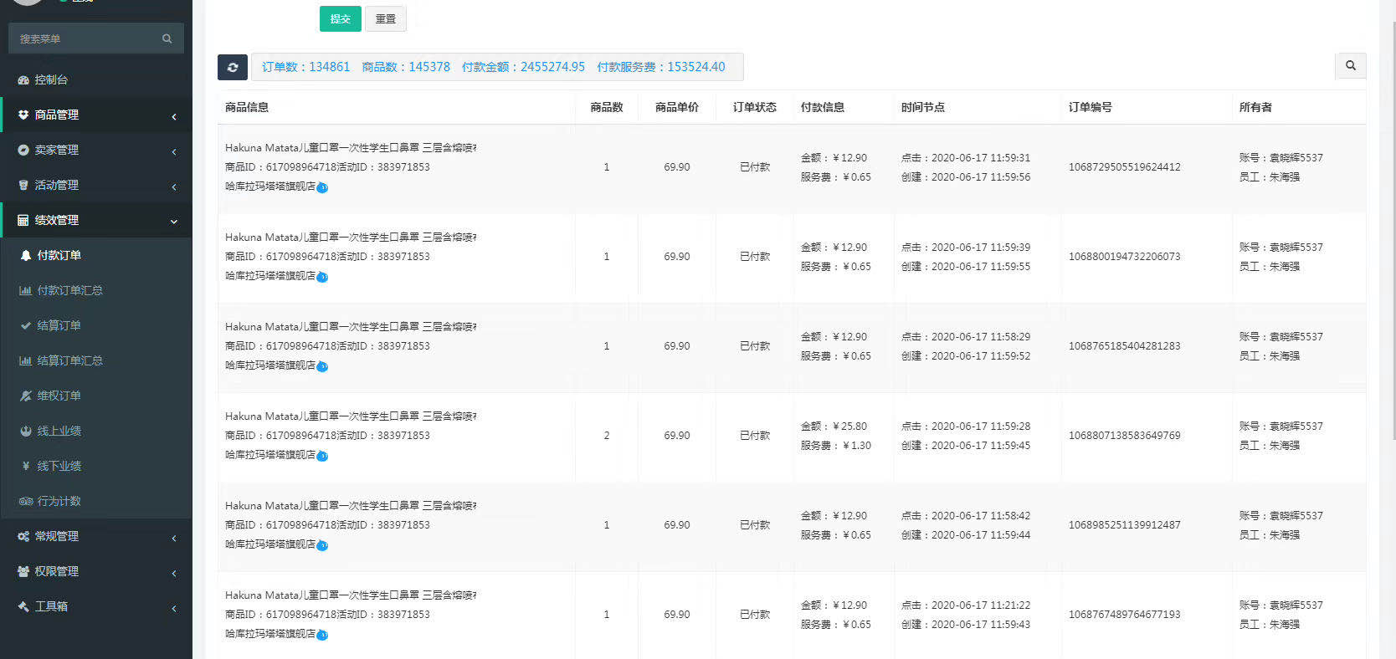Click order number 1068800194732206073
The image size is (1396, 659).
tap(1125, 257)
